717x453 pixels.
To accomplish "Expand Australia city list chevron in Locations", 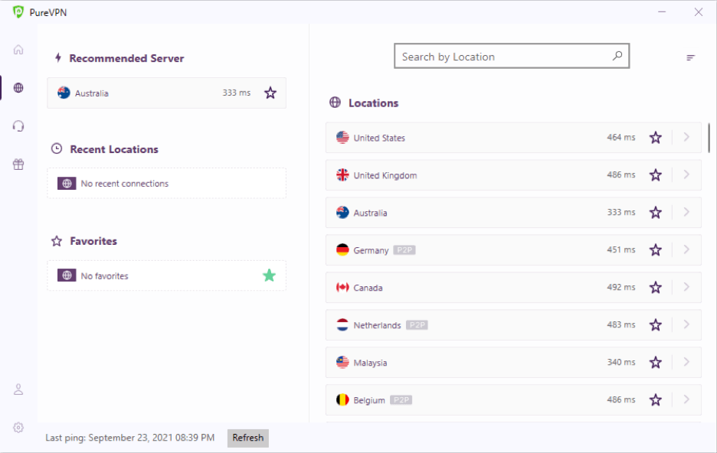I will point(686,212).
